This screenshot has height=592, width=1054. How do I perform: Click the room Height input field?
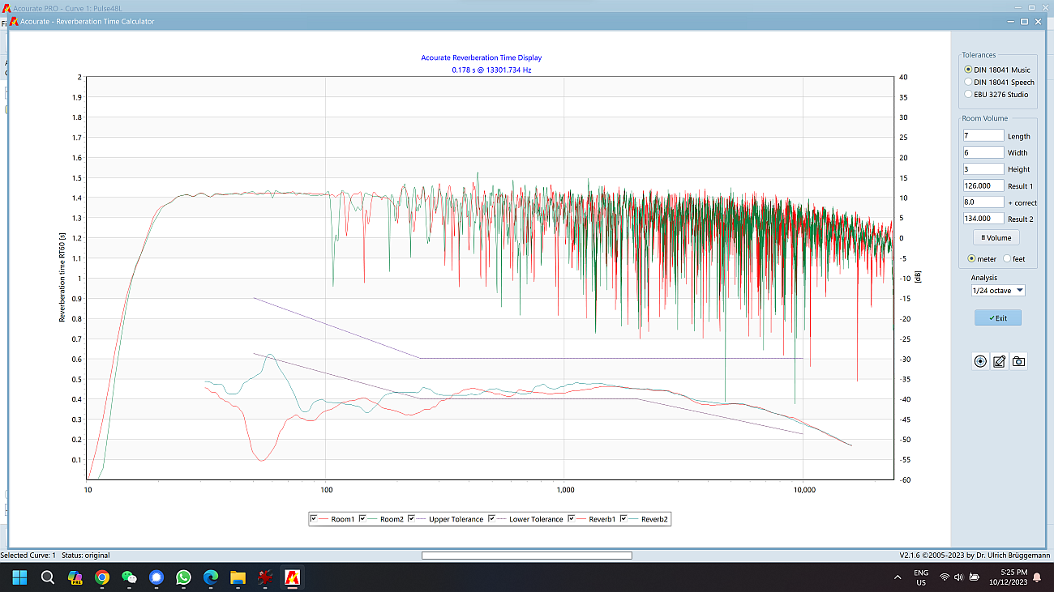(x=983, y=169)
